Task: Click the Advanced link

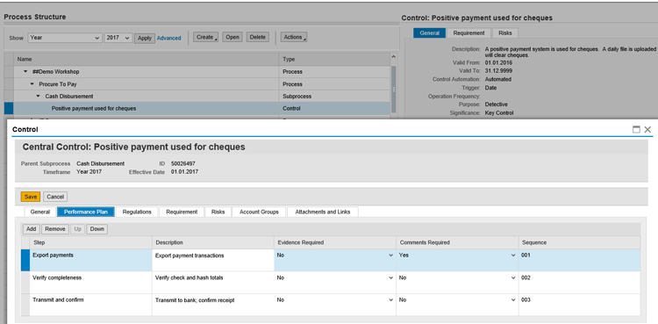Action: pyautogui.click(x=168, y=38)
